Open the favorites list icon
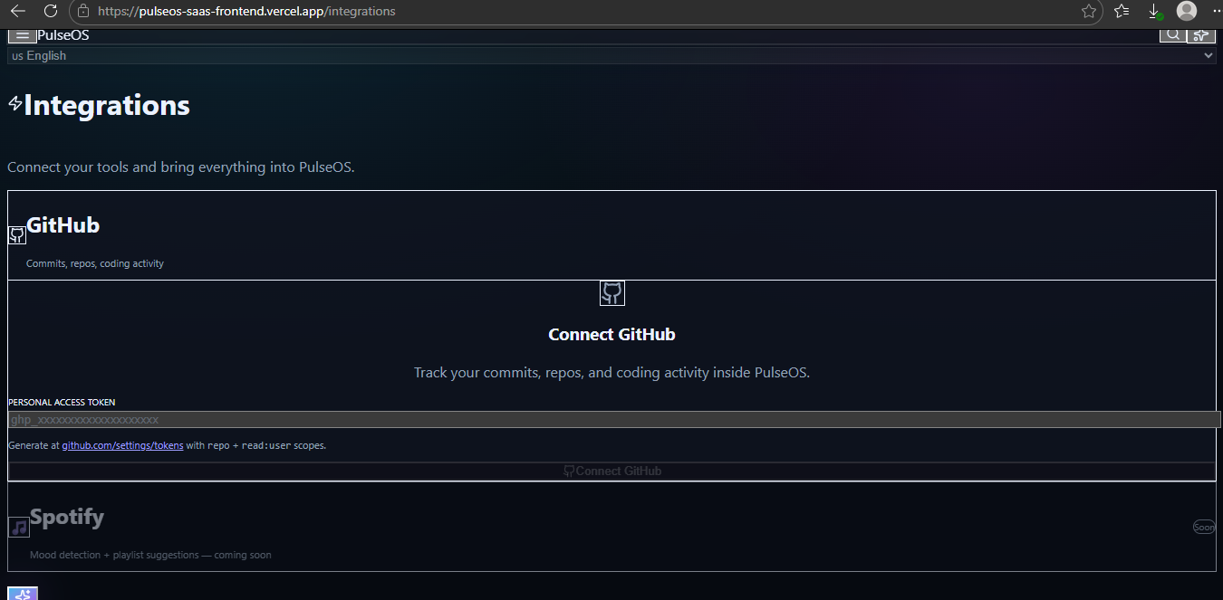The height and width of the screenshot is (600, 1223). click(x=1122, y=12)
